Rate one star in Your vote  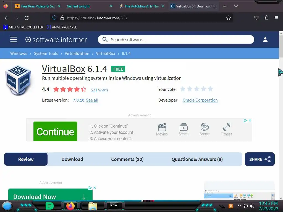click(x=183, y=89)
